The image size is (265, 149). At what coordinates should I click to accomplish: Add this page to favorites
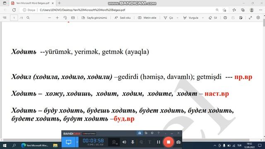224,10
